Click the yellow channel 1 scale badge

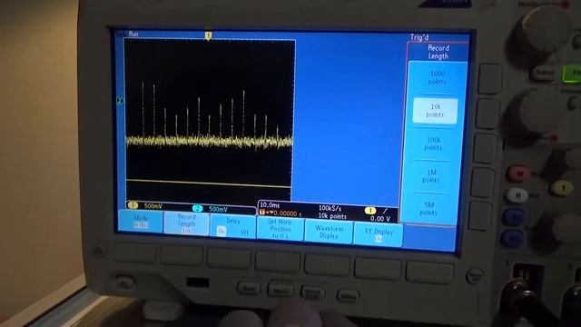(133, 205)
